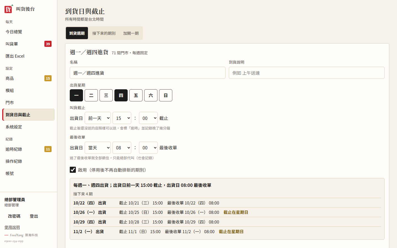This screenshot has width=397, height=248.
Task: Click the 11/2（一）出貨 schedule row
Action: click(227, 232)
